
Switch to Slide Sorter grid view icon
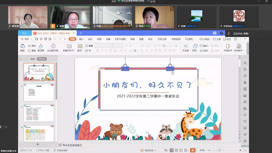(x=176, y=150)
